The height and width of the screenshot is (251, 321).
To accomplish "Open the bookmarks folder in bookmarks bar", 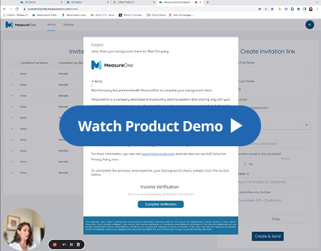I will click(156, 15).
